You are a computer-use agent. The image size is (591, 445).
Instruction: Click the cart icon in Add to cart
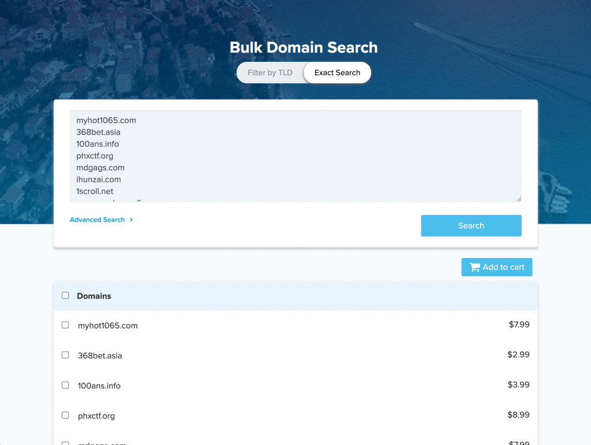(x=474, y=267)
